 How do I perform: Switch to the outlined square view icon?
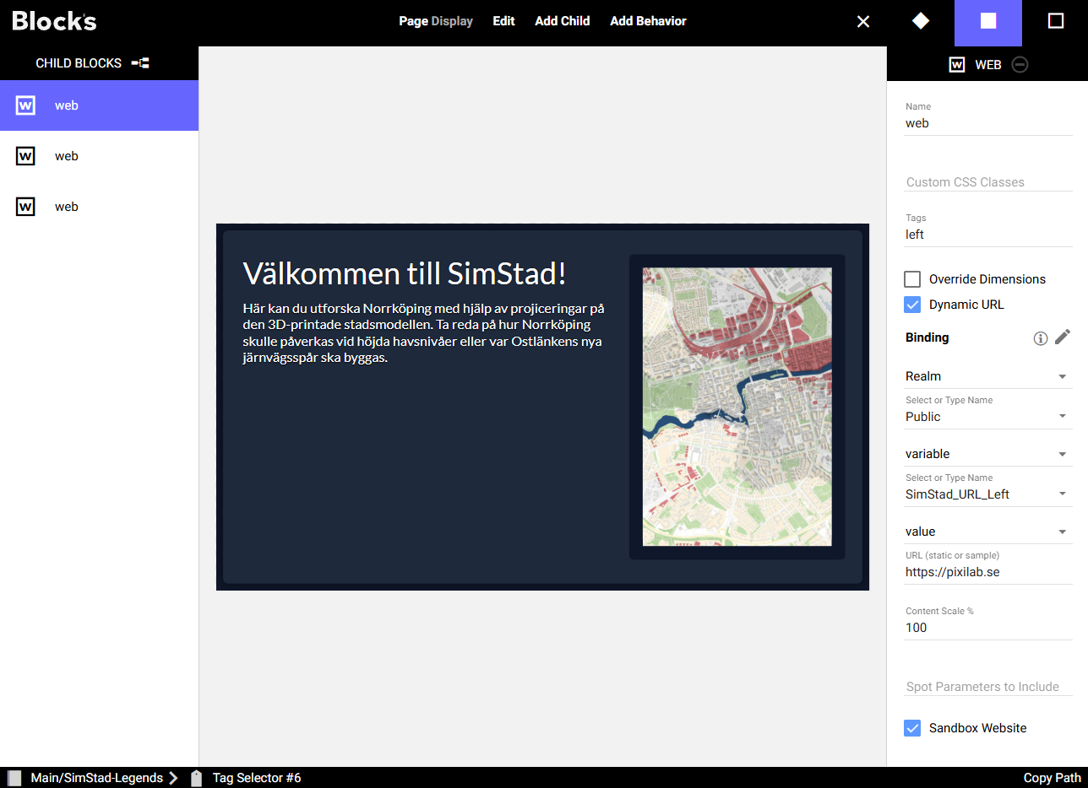coord(1056,21)
